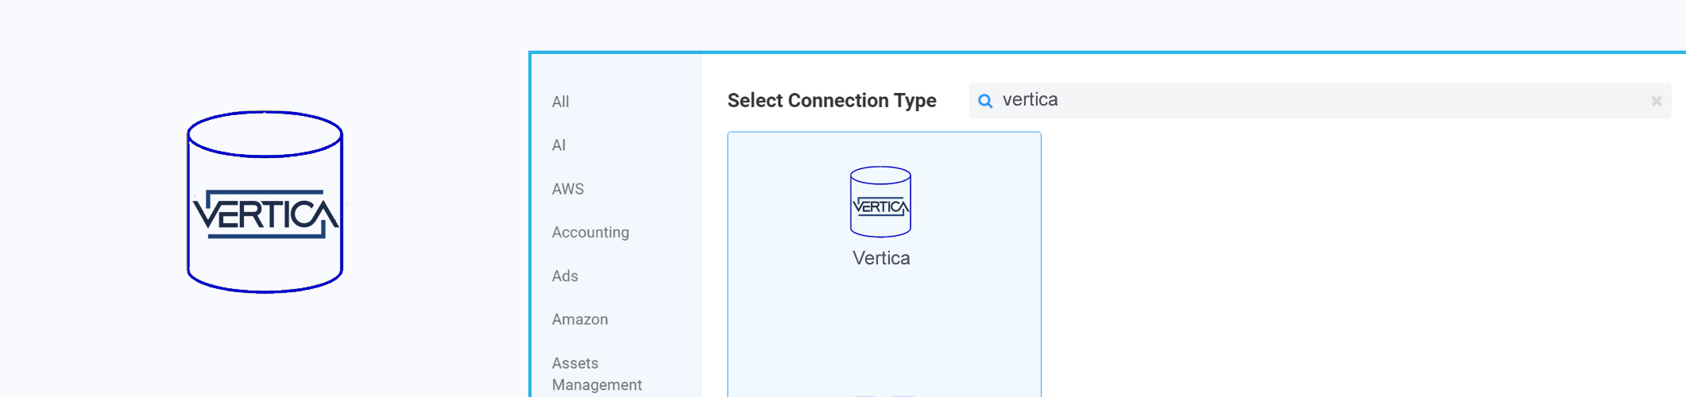Clear the search text with the X icon
Image resolution: width=1686 pixels, height=397 pixels.
click(x=1657, y=101)
